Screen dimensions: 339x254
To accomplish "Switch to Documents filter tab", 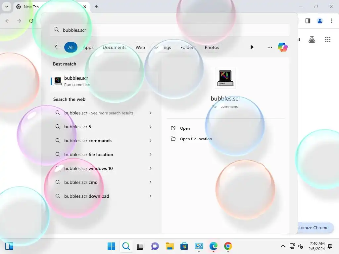I will (114, 47).
